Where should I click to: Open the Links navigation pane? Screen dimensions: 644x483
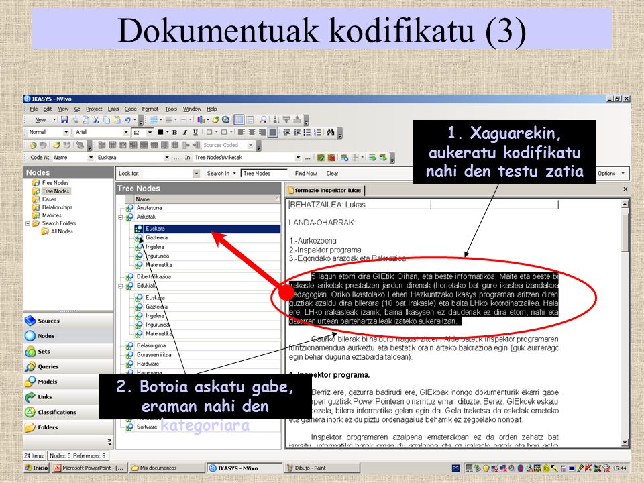pyautogui.click(x=68, y=396)
